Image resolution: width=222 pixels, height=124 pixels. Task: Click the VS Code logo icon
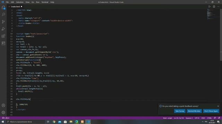point(2,2)
